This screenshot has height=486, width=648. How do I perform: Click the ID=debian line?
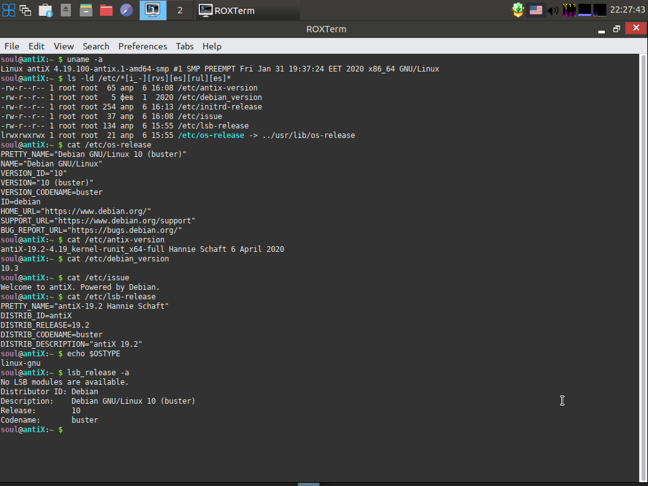click(x=21, y=202)
